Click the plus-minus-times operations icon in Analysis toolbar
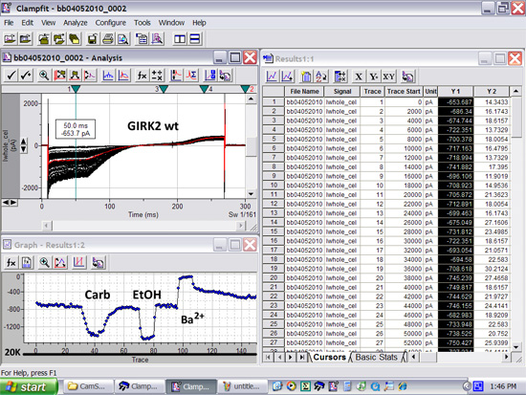 pyautogui.click(x=157, y=76)
